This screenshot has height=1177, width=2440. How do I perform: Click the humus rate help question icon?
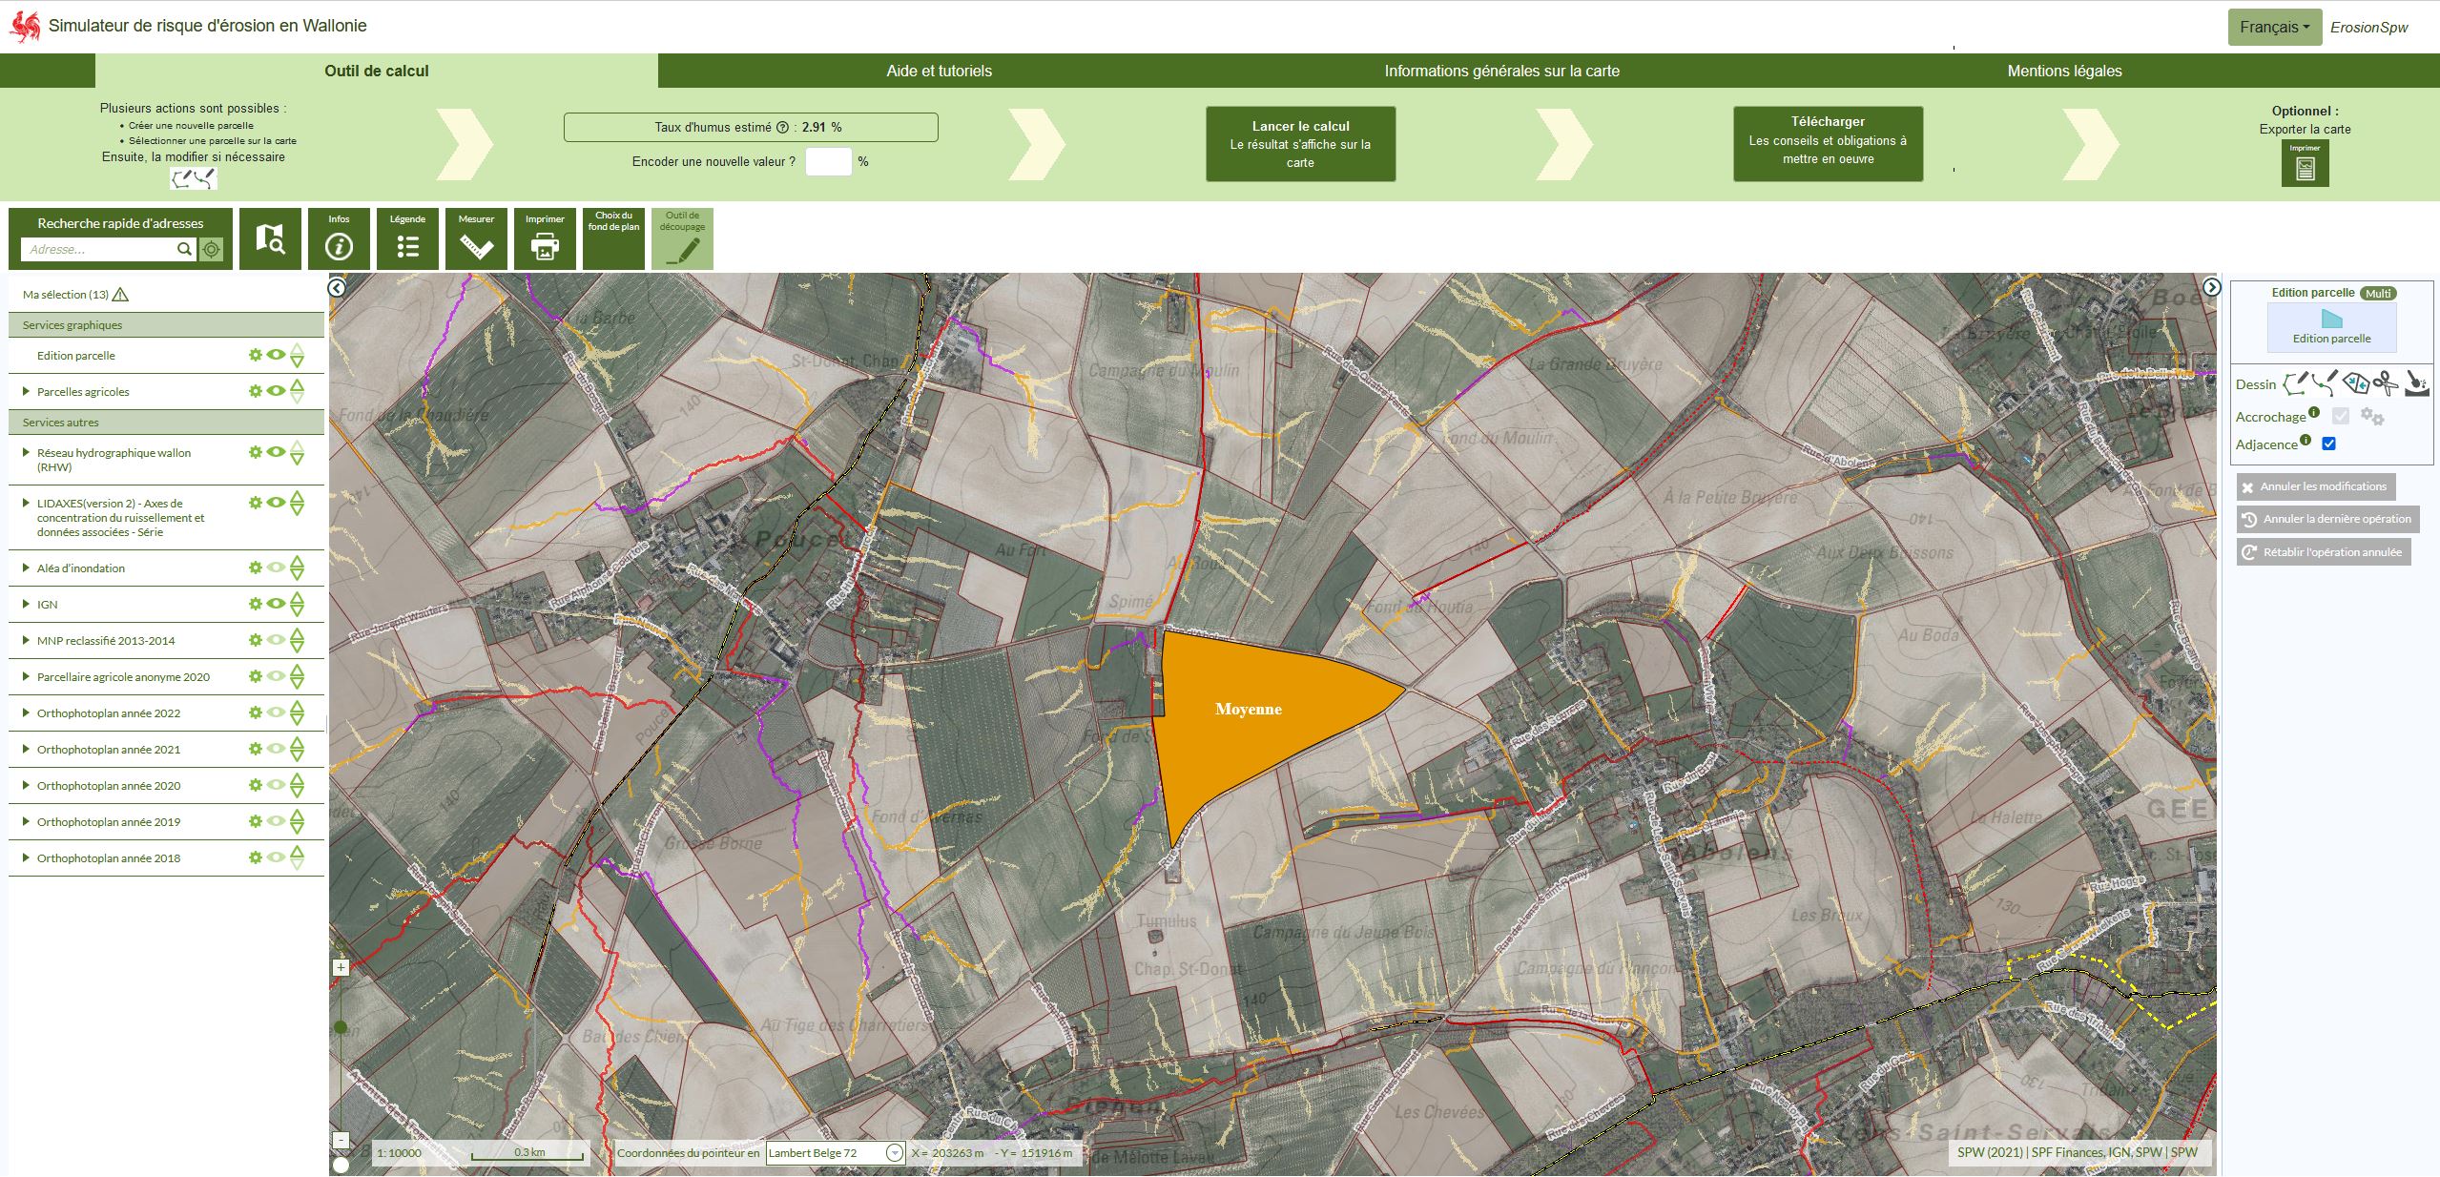[782, 127]
